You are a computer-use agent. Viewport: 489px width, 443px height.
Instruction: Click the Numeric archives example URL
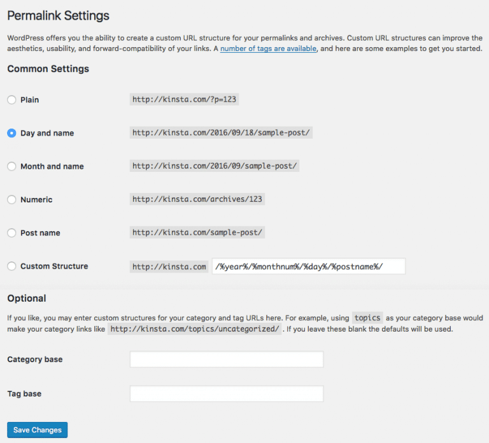point(197,199)
